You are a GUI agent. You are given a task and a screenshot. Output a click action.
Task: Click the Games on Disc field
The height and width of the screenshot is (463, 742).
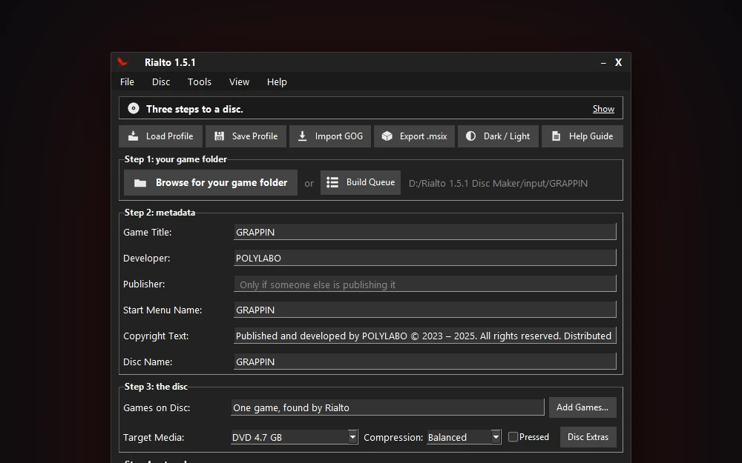point(387,407)
